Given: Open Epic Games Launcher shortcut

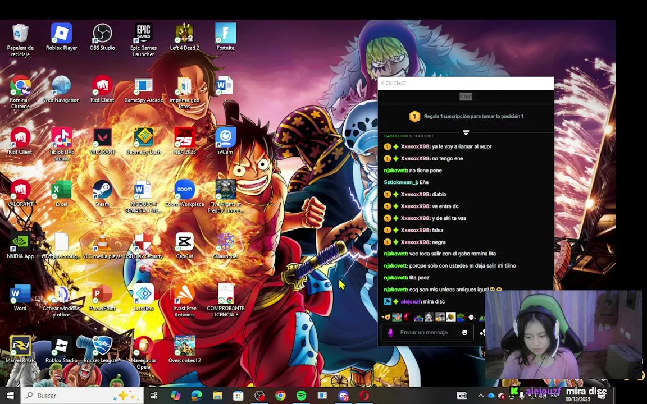Looking at the screenshot, I should (143, 39).
